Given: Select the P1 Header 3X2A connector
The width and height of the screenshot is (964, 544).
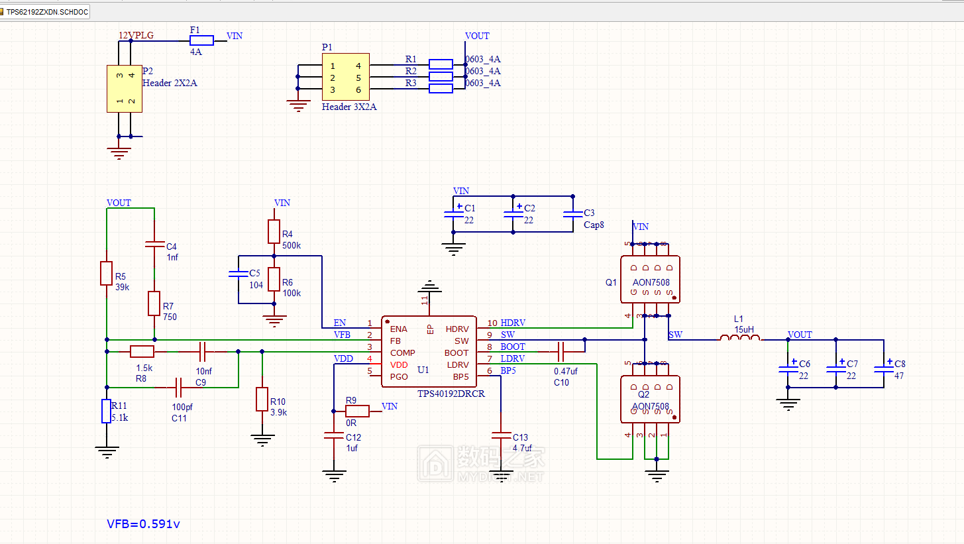Looking at the screenshot, I should (x=346, y=78).
